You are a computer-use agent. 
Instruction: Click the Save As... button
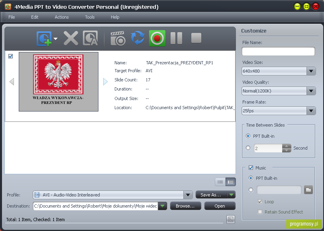coord(211,195)
